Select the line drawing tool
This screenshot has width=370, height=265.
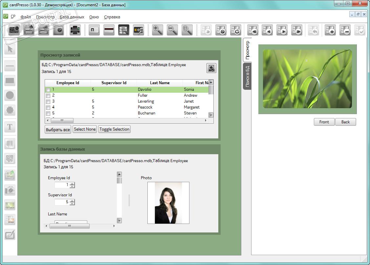coord(10,66)
